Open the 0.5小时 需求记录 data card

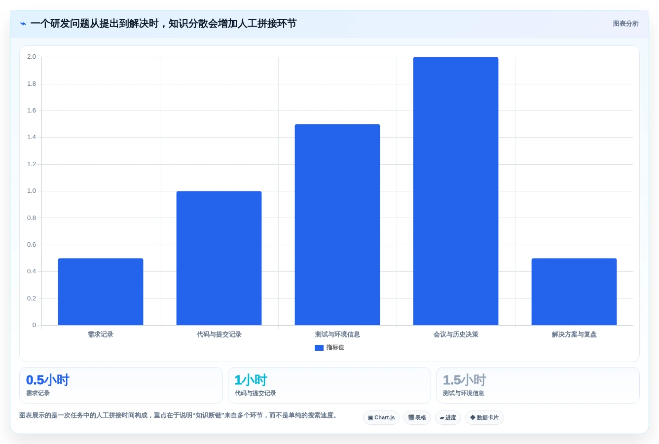click(121, 385)
